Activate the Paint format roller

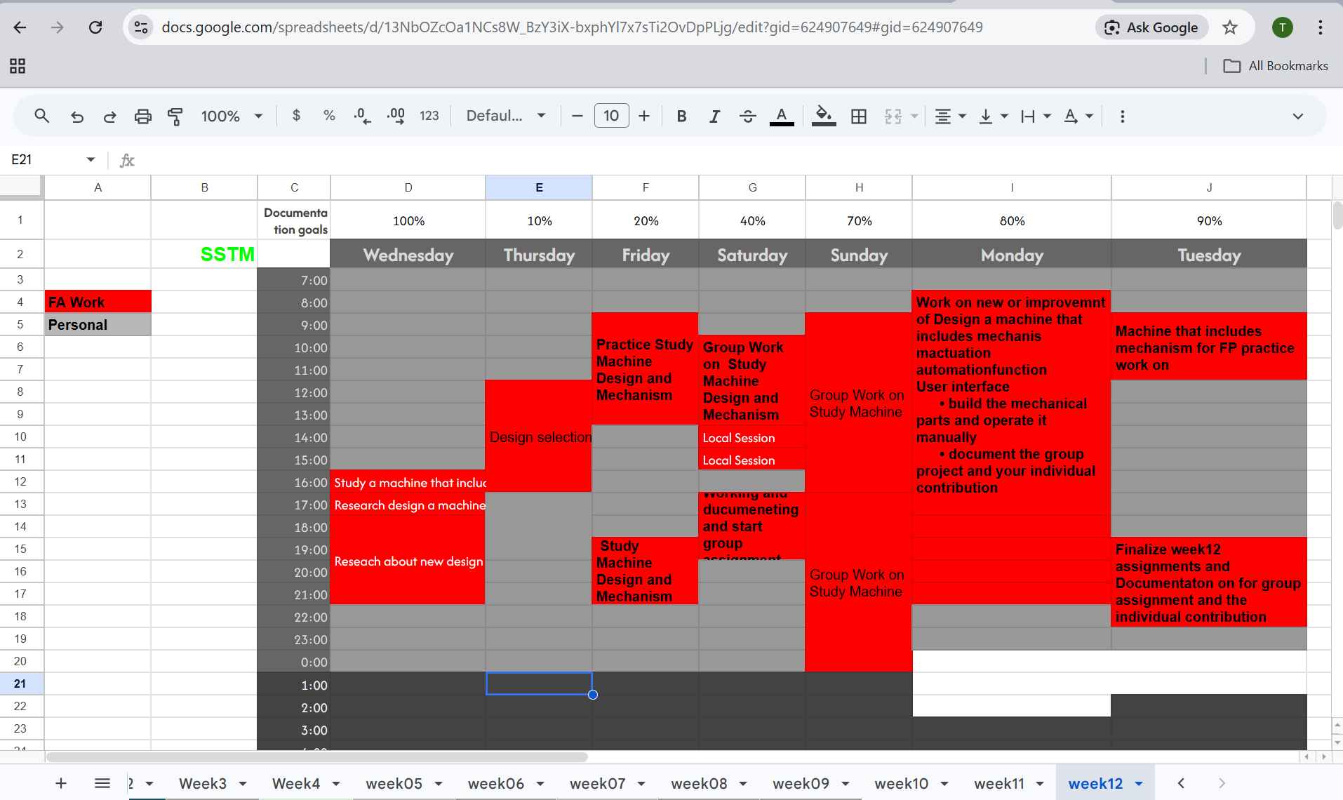click(175, 116)
